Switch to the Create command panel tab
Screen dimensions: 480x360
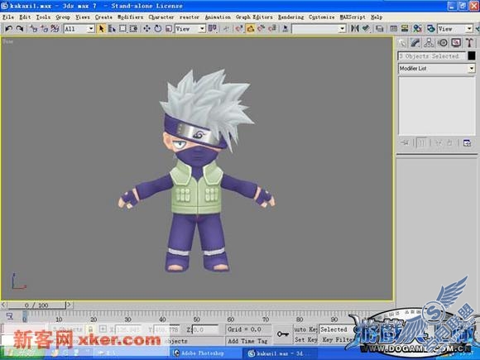(x=401, y=42)
